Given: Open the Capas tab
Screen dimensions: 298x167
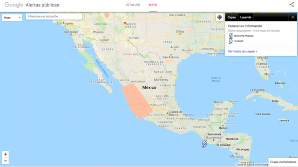Looking at the screenshot, I should [x=231, y=17].
